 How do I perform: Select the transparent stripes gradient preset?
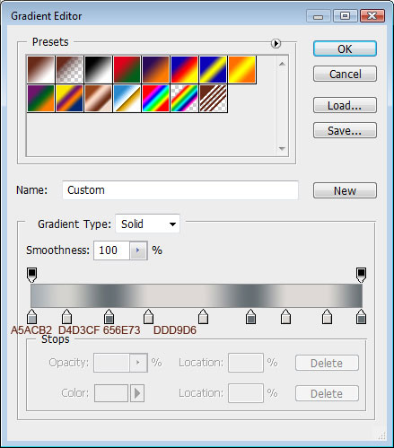point(213,99)
